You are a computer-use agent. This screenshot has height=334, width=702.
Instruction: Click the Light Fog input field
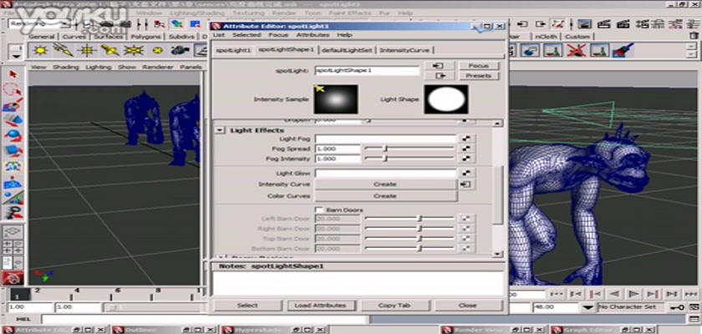pyautogui.click(x=385, y=139)
